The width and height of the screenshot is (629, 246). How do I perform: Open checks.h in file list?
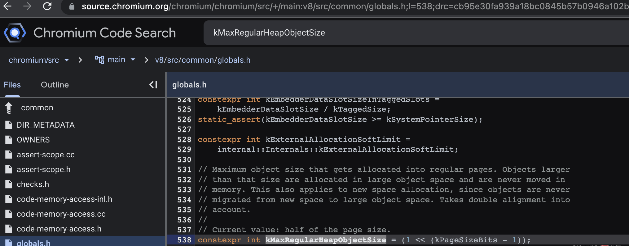(33, 184)
